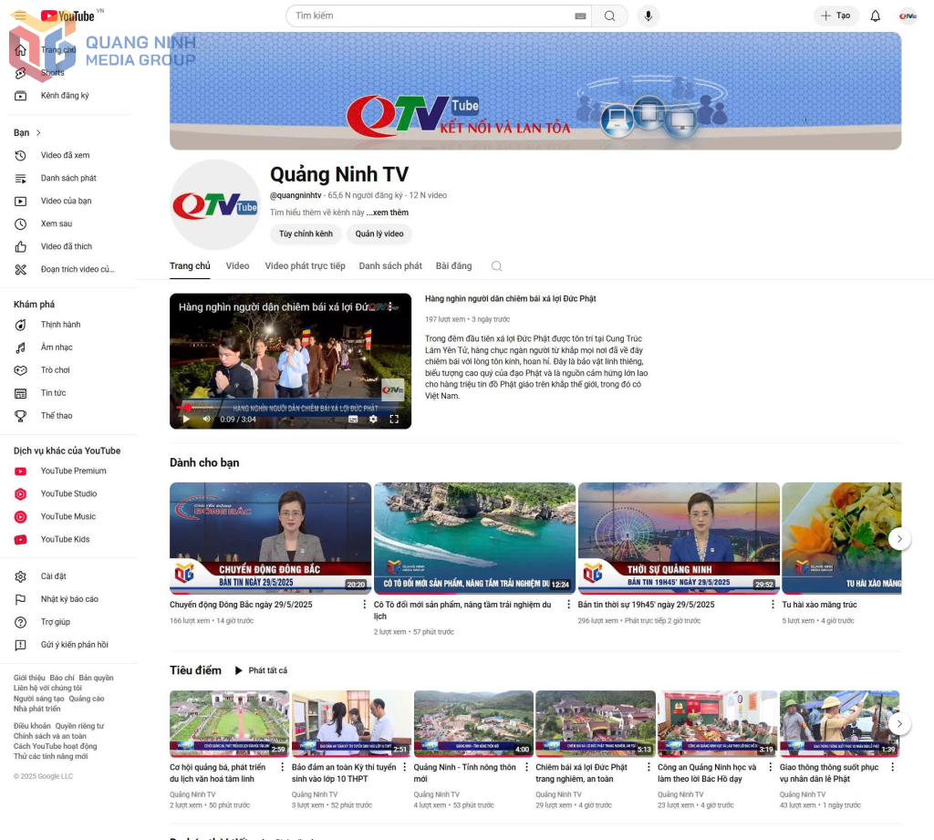Click the Quảng Ninh TV channel avatar
Image resolution: width=934 pixels, height=840 pixels.
tap(215, 205)
